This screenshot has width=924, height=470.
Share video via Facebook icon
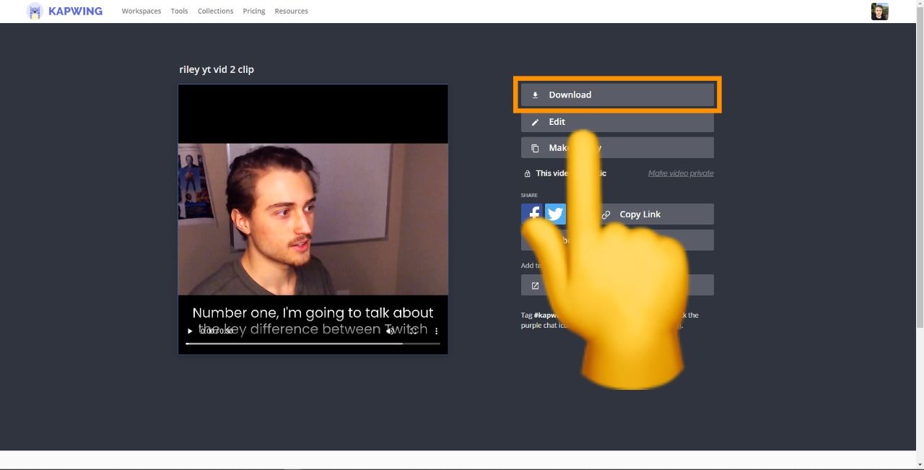[532, 214]
